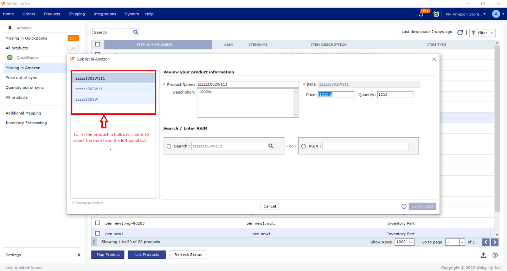Open the System menu
The image size is (507, 271).
132,14
